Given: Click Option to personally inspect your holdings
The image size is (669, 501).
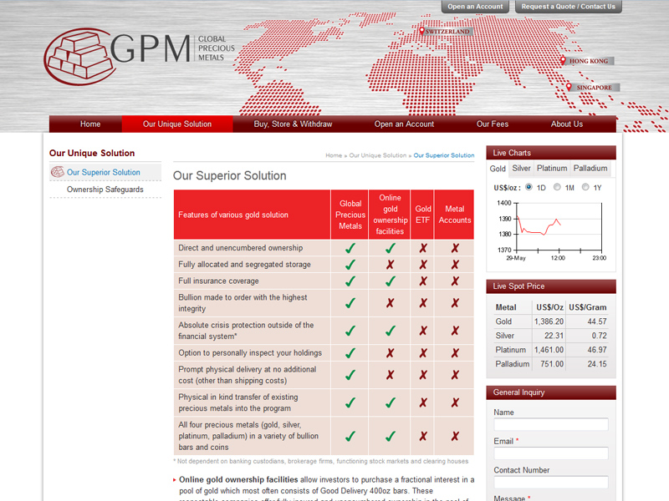Looking at the screenshot, I should point(250,353).
